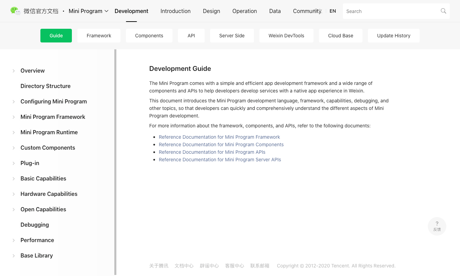Click the sidebar vertical divider bar
Viewport: 460px width, 276px height.
click(x=115, y=162)
